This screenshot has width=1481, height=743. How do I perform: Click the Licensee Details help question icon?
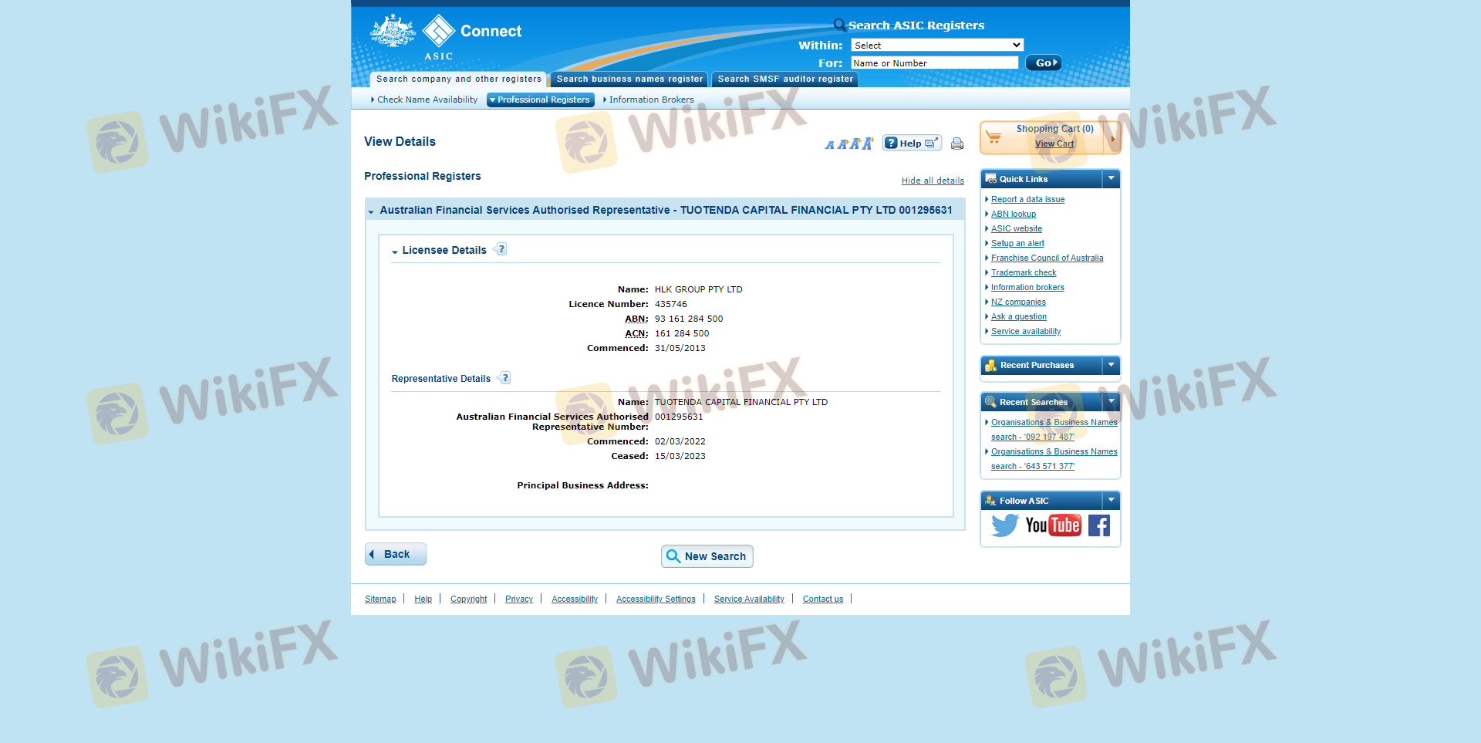501,249
